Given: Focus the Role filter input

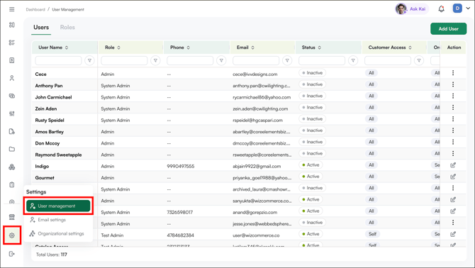Looking at the screenshot, I should [124, 60].
